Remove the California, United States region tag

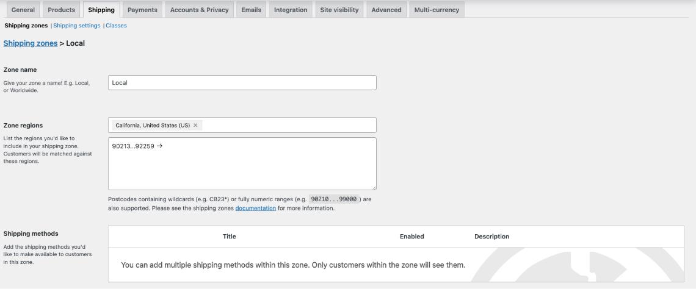pos(195,126)
